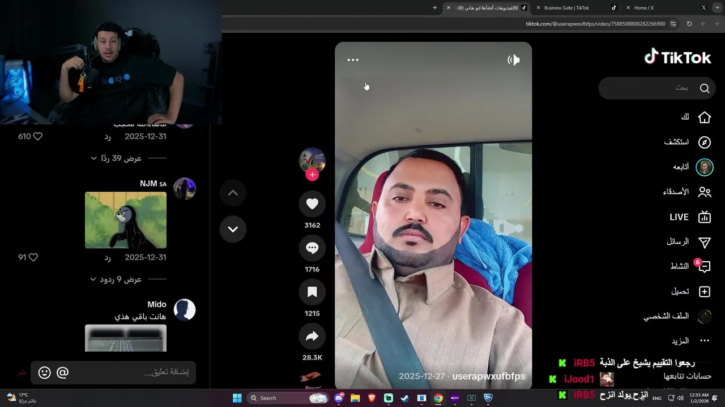Open Brave browser from the taskbar
725x407 pixels.
coord(372,398)
